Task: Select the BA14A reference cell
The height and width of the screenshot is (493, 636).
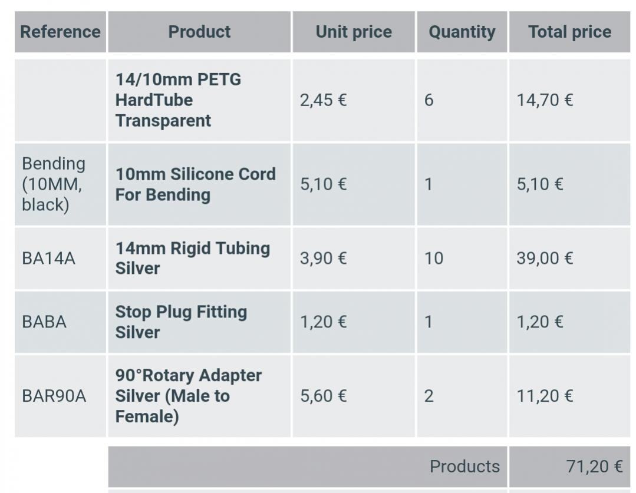Action: click(61, 259)
